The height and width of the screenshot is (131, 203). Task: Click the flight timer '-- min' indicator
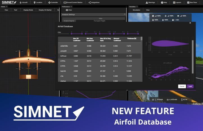coord(175,20)
